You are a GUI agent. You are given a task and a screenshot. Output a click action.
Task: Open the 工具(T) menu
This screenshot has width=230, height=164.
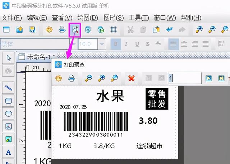(x=139, y=18)
